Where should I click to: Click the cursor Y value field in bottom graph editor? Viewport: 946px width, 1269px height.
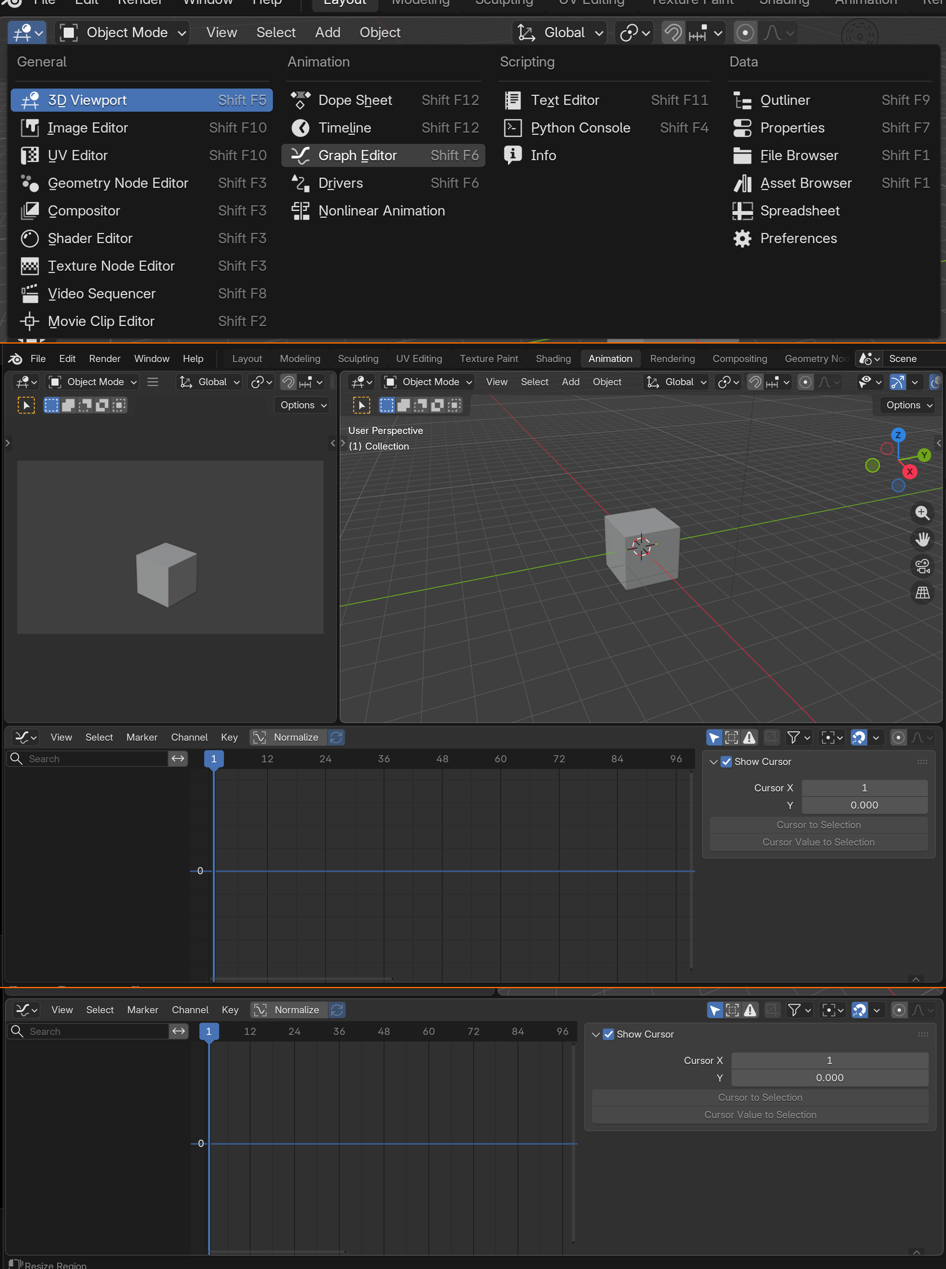click(x=830, y=1078)
